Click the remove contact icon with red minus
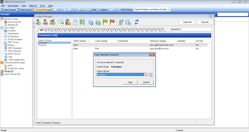Image resolution: width=249 pixels, height=132 pixels. (x=45, y=22)
